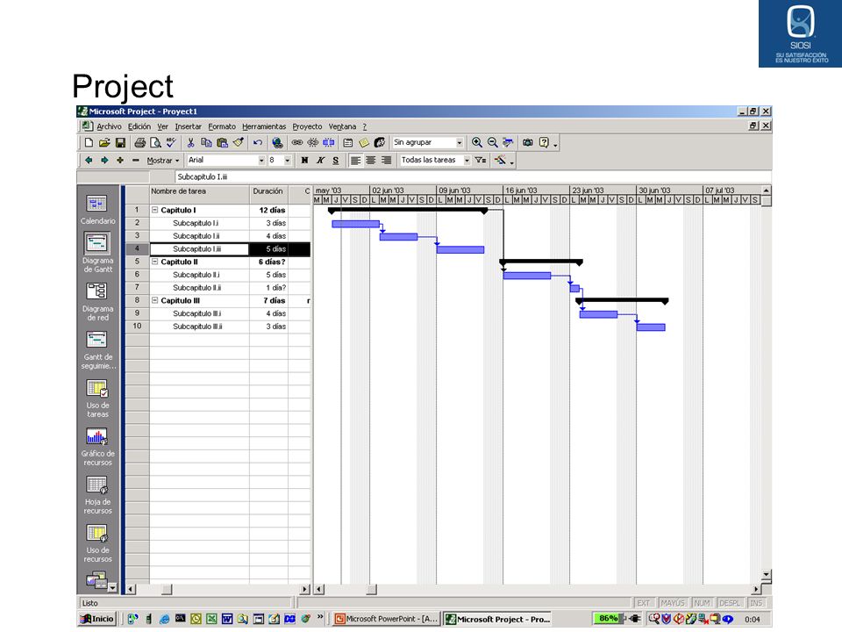
Task: Open the Herramientas menu
Action: (x=264, y=126)
